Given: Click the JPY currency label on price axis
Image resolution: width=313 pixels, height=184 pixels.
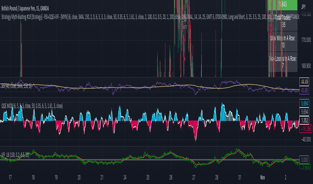Looking at the screenshot, I should click(x=303, y=7).
